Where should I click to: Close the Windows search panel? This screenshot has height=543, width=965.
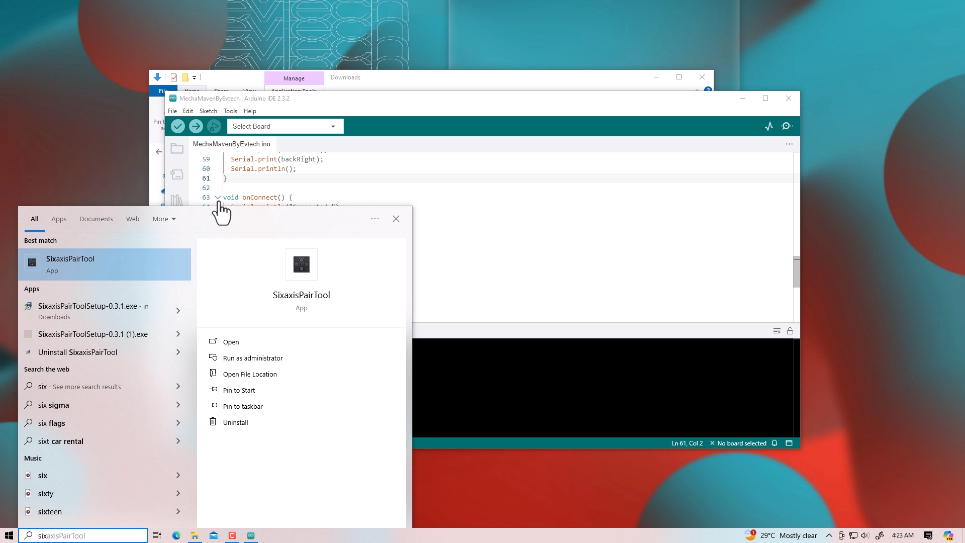(396, 219)
